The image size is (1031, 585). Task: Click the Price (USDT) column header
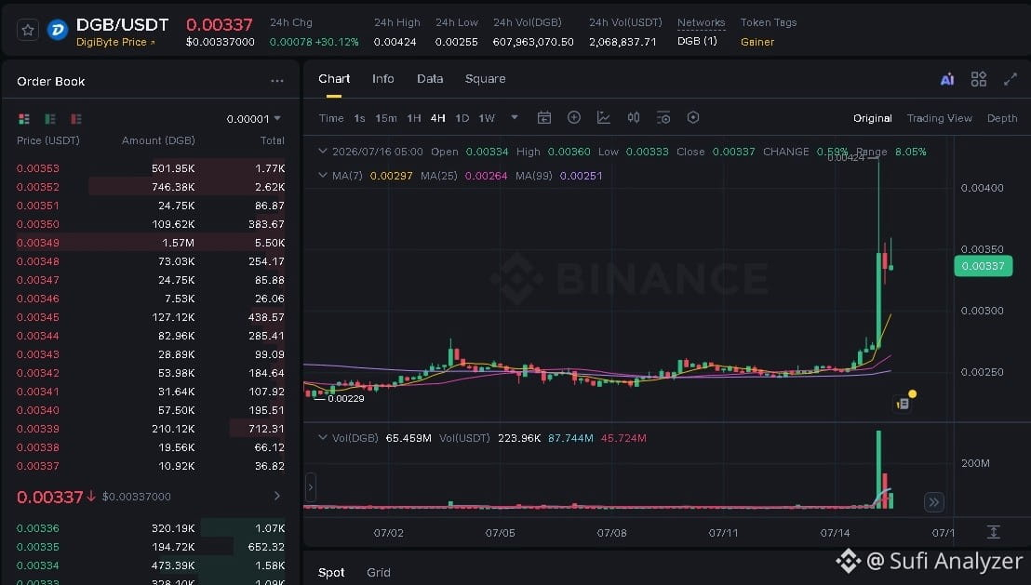click(x=48, y=140)
